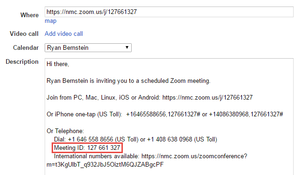The image size is (302, 175).
Task: Click the Where location input field
Action: 169,12
